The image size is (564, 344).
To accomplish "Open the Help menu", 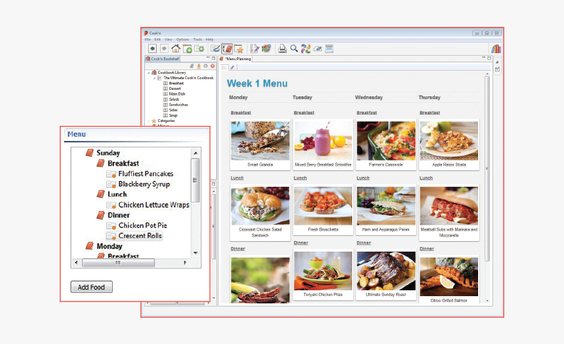I will pyautogui.click(x=210, y=39).
